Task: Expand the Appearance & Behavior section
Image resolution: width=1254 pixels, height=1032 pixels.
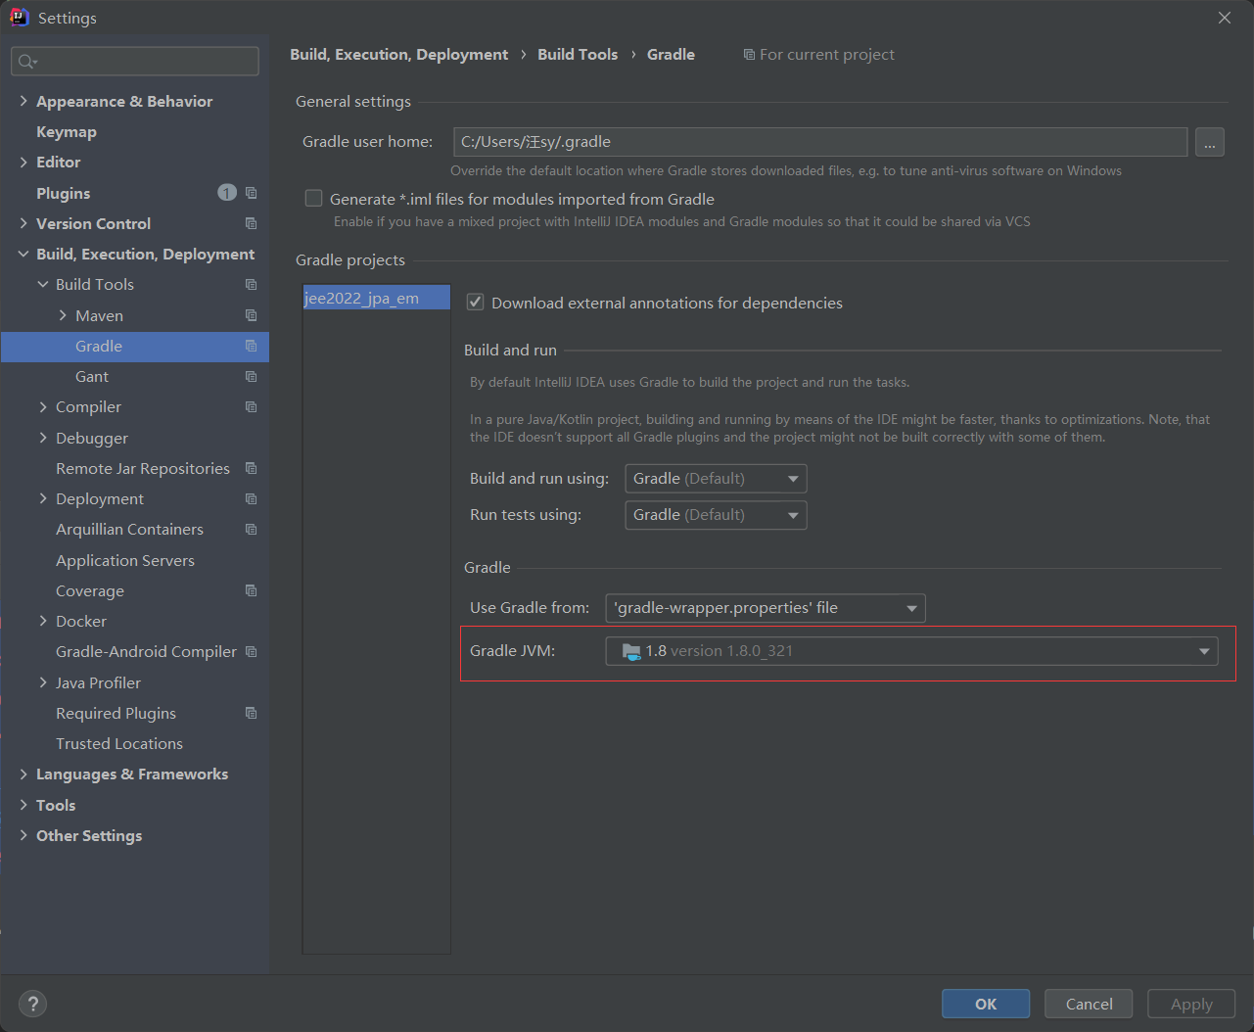Action: tap(23, 101)
